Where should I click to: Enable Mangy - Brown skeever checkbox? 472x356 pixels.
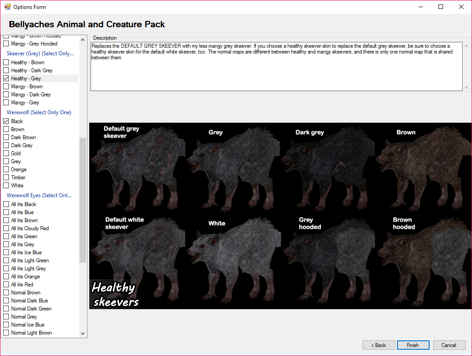(6, 87)
